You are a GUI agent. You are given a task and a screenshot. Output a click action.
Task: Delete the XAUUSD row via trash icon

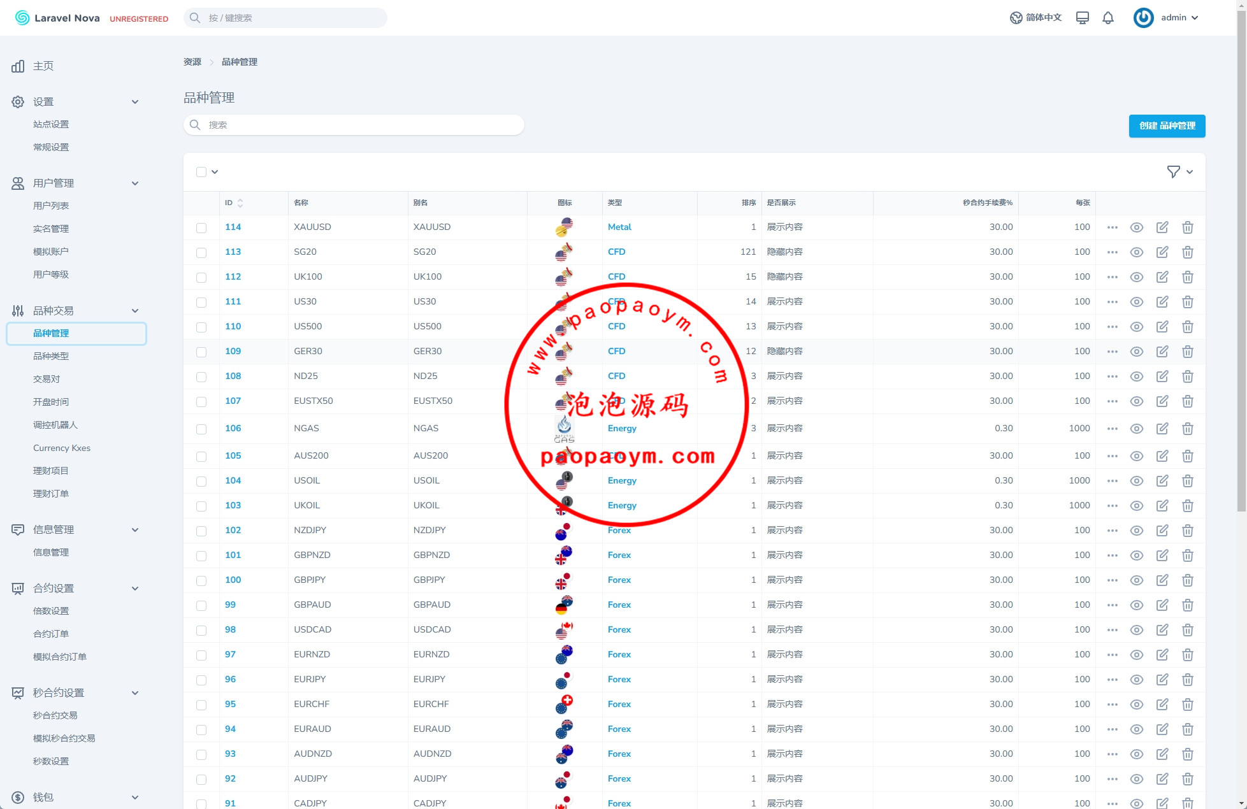1187,227
